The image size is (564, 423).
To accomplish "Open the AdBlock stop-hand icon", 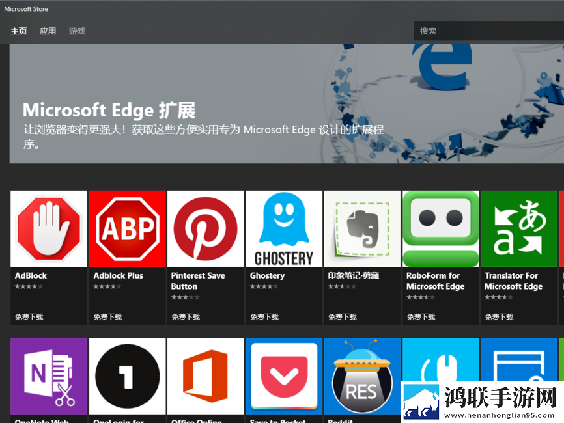I will 49,229.
